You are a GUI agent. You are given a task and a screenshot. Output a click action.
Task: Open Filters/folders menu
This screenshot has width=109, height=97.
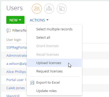click(x=19, y=31)
